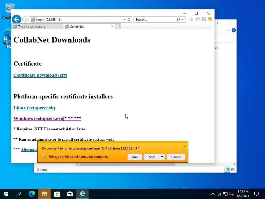Open network status tray icon

coord(225,194)
